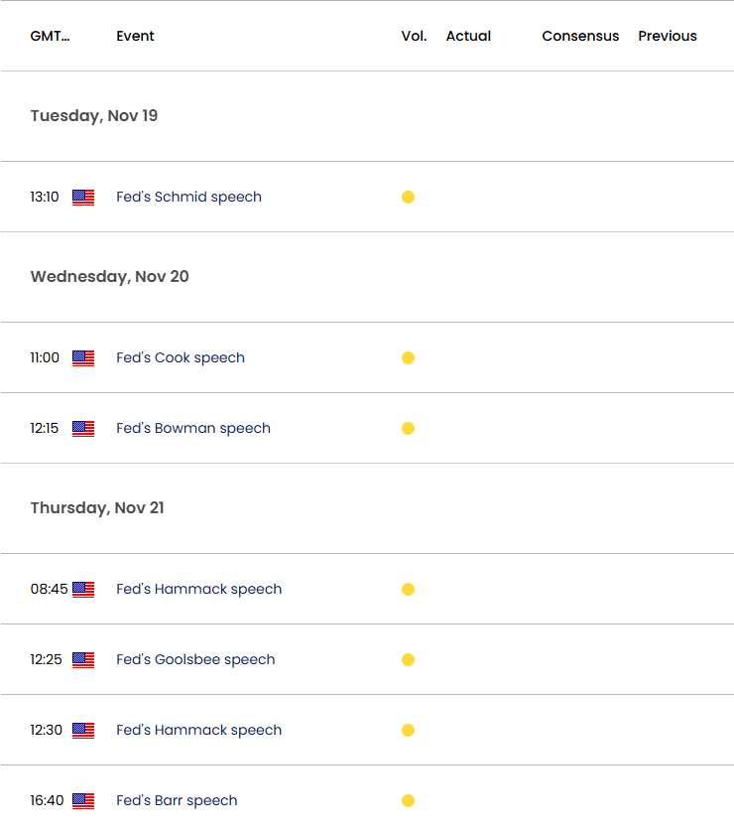Click the yellow volatility dot for the Cook speech

tap(408, 358)
